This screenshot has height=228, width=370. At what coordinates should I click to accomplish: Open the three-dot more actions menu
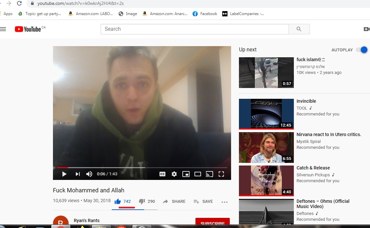(x=224, y=202)
